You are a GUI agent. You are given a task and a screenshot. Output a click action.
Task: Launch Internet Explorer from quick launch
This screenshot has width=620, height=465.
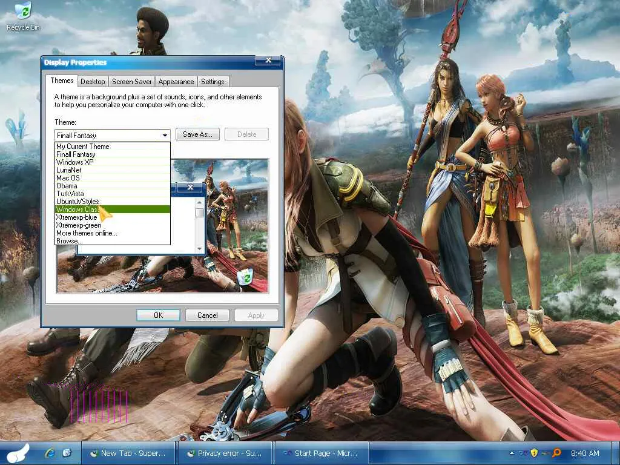50,453
